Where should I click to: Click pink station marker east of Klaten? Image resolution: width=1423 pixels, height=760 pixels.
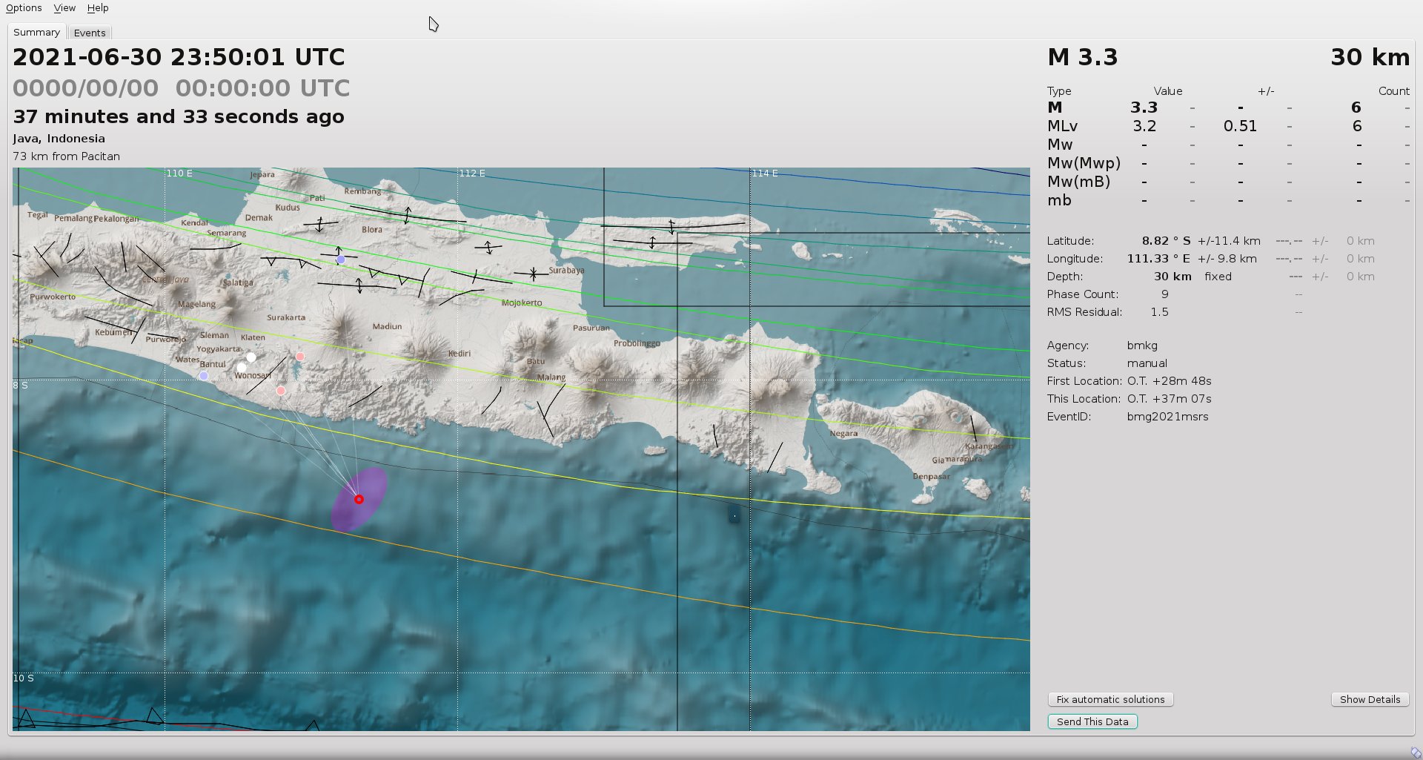[x=300, y=357]
